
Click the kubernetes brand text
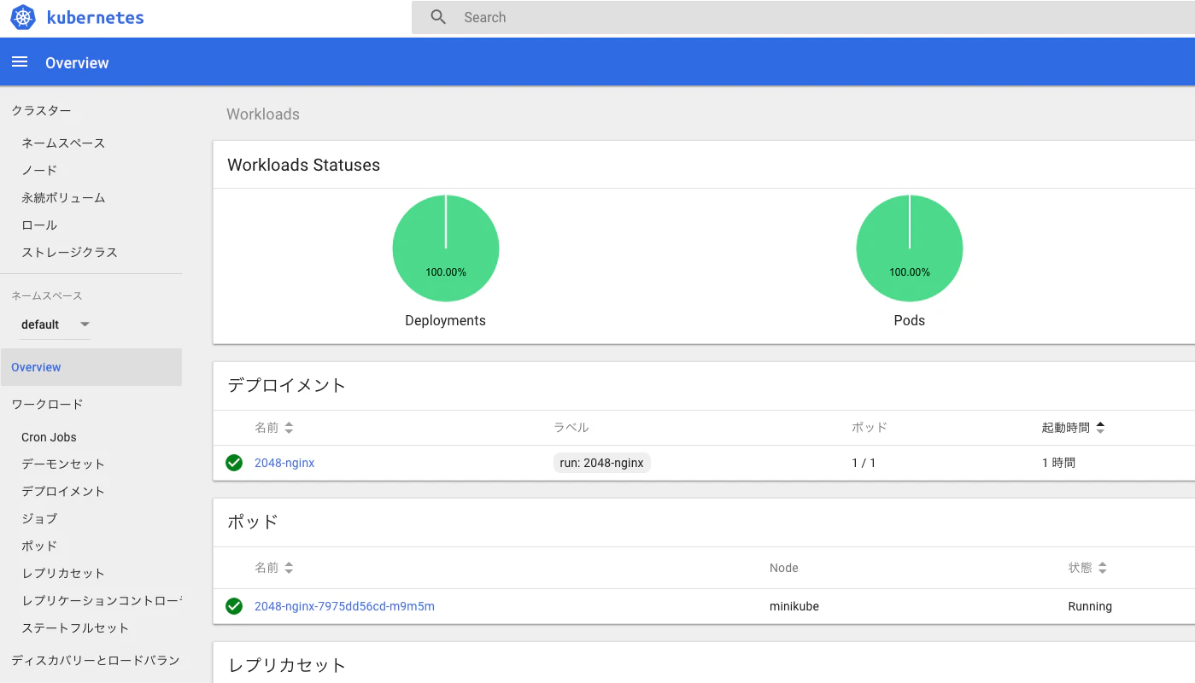(x=95, y=17)
